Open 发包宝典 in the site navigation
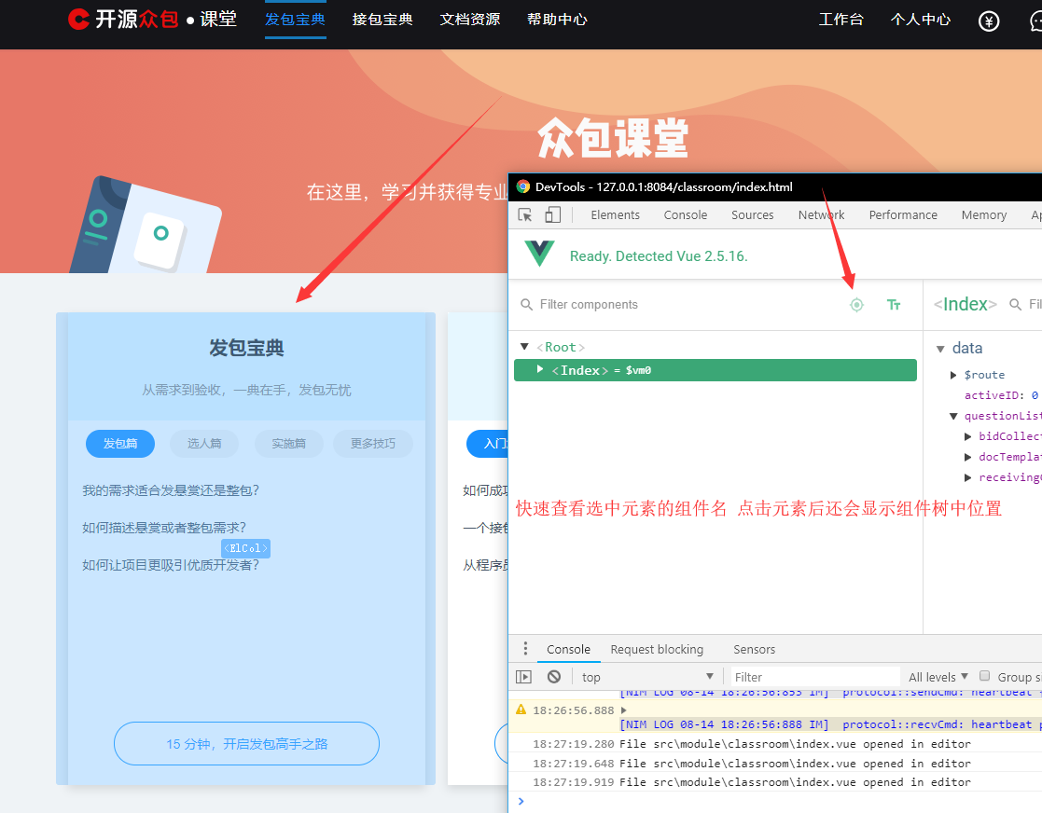 295,20
